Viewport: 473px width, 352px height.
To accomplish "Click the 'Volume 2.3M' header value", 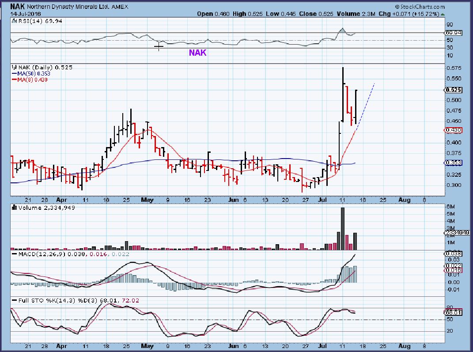I will pyautogui.click(x=356, y=14).
